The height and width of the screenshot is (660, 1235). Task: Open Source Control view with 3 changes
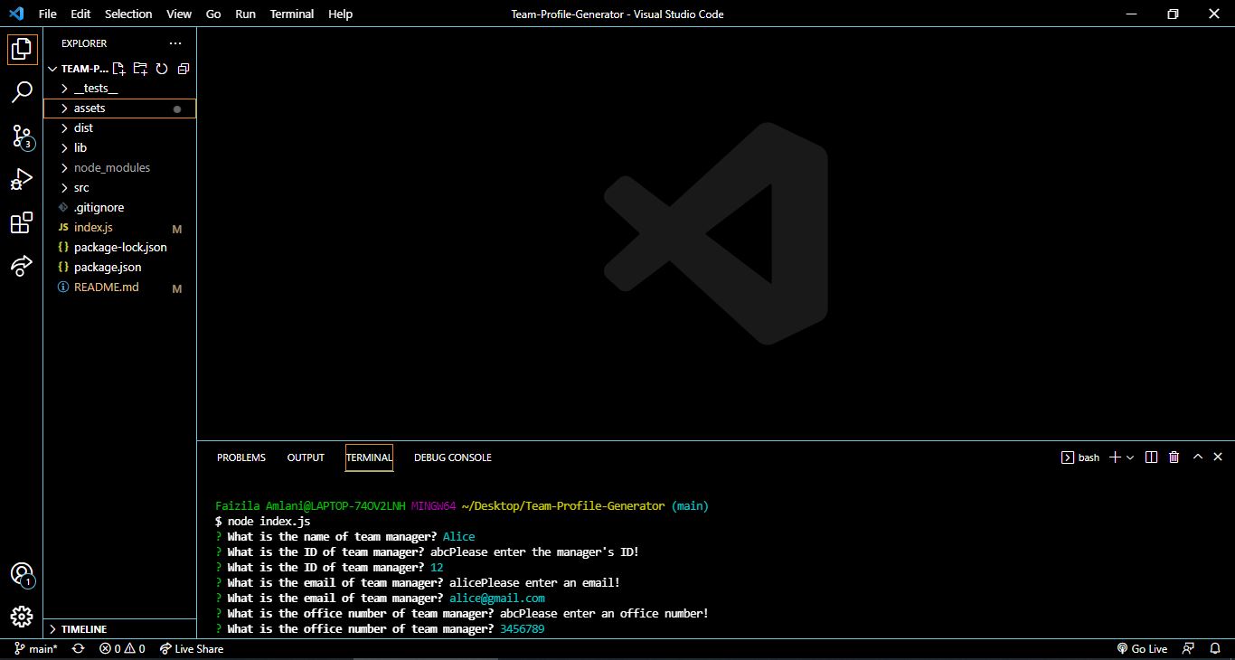(22, 137)
